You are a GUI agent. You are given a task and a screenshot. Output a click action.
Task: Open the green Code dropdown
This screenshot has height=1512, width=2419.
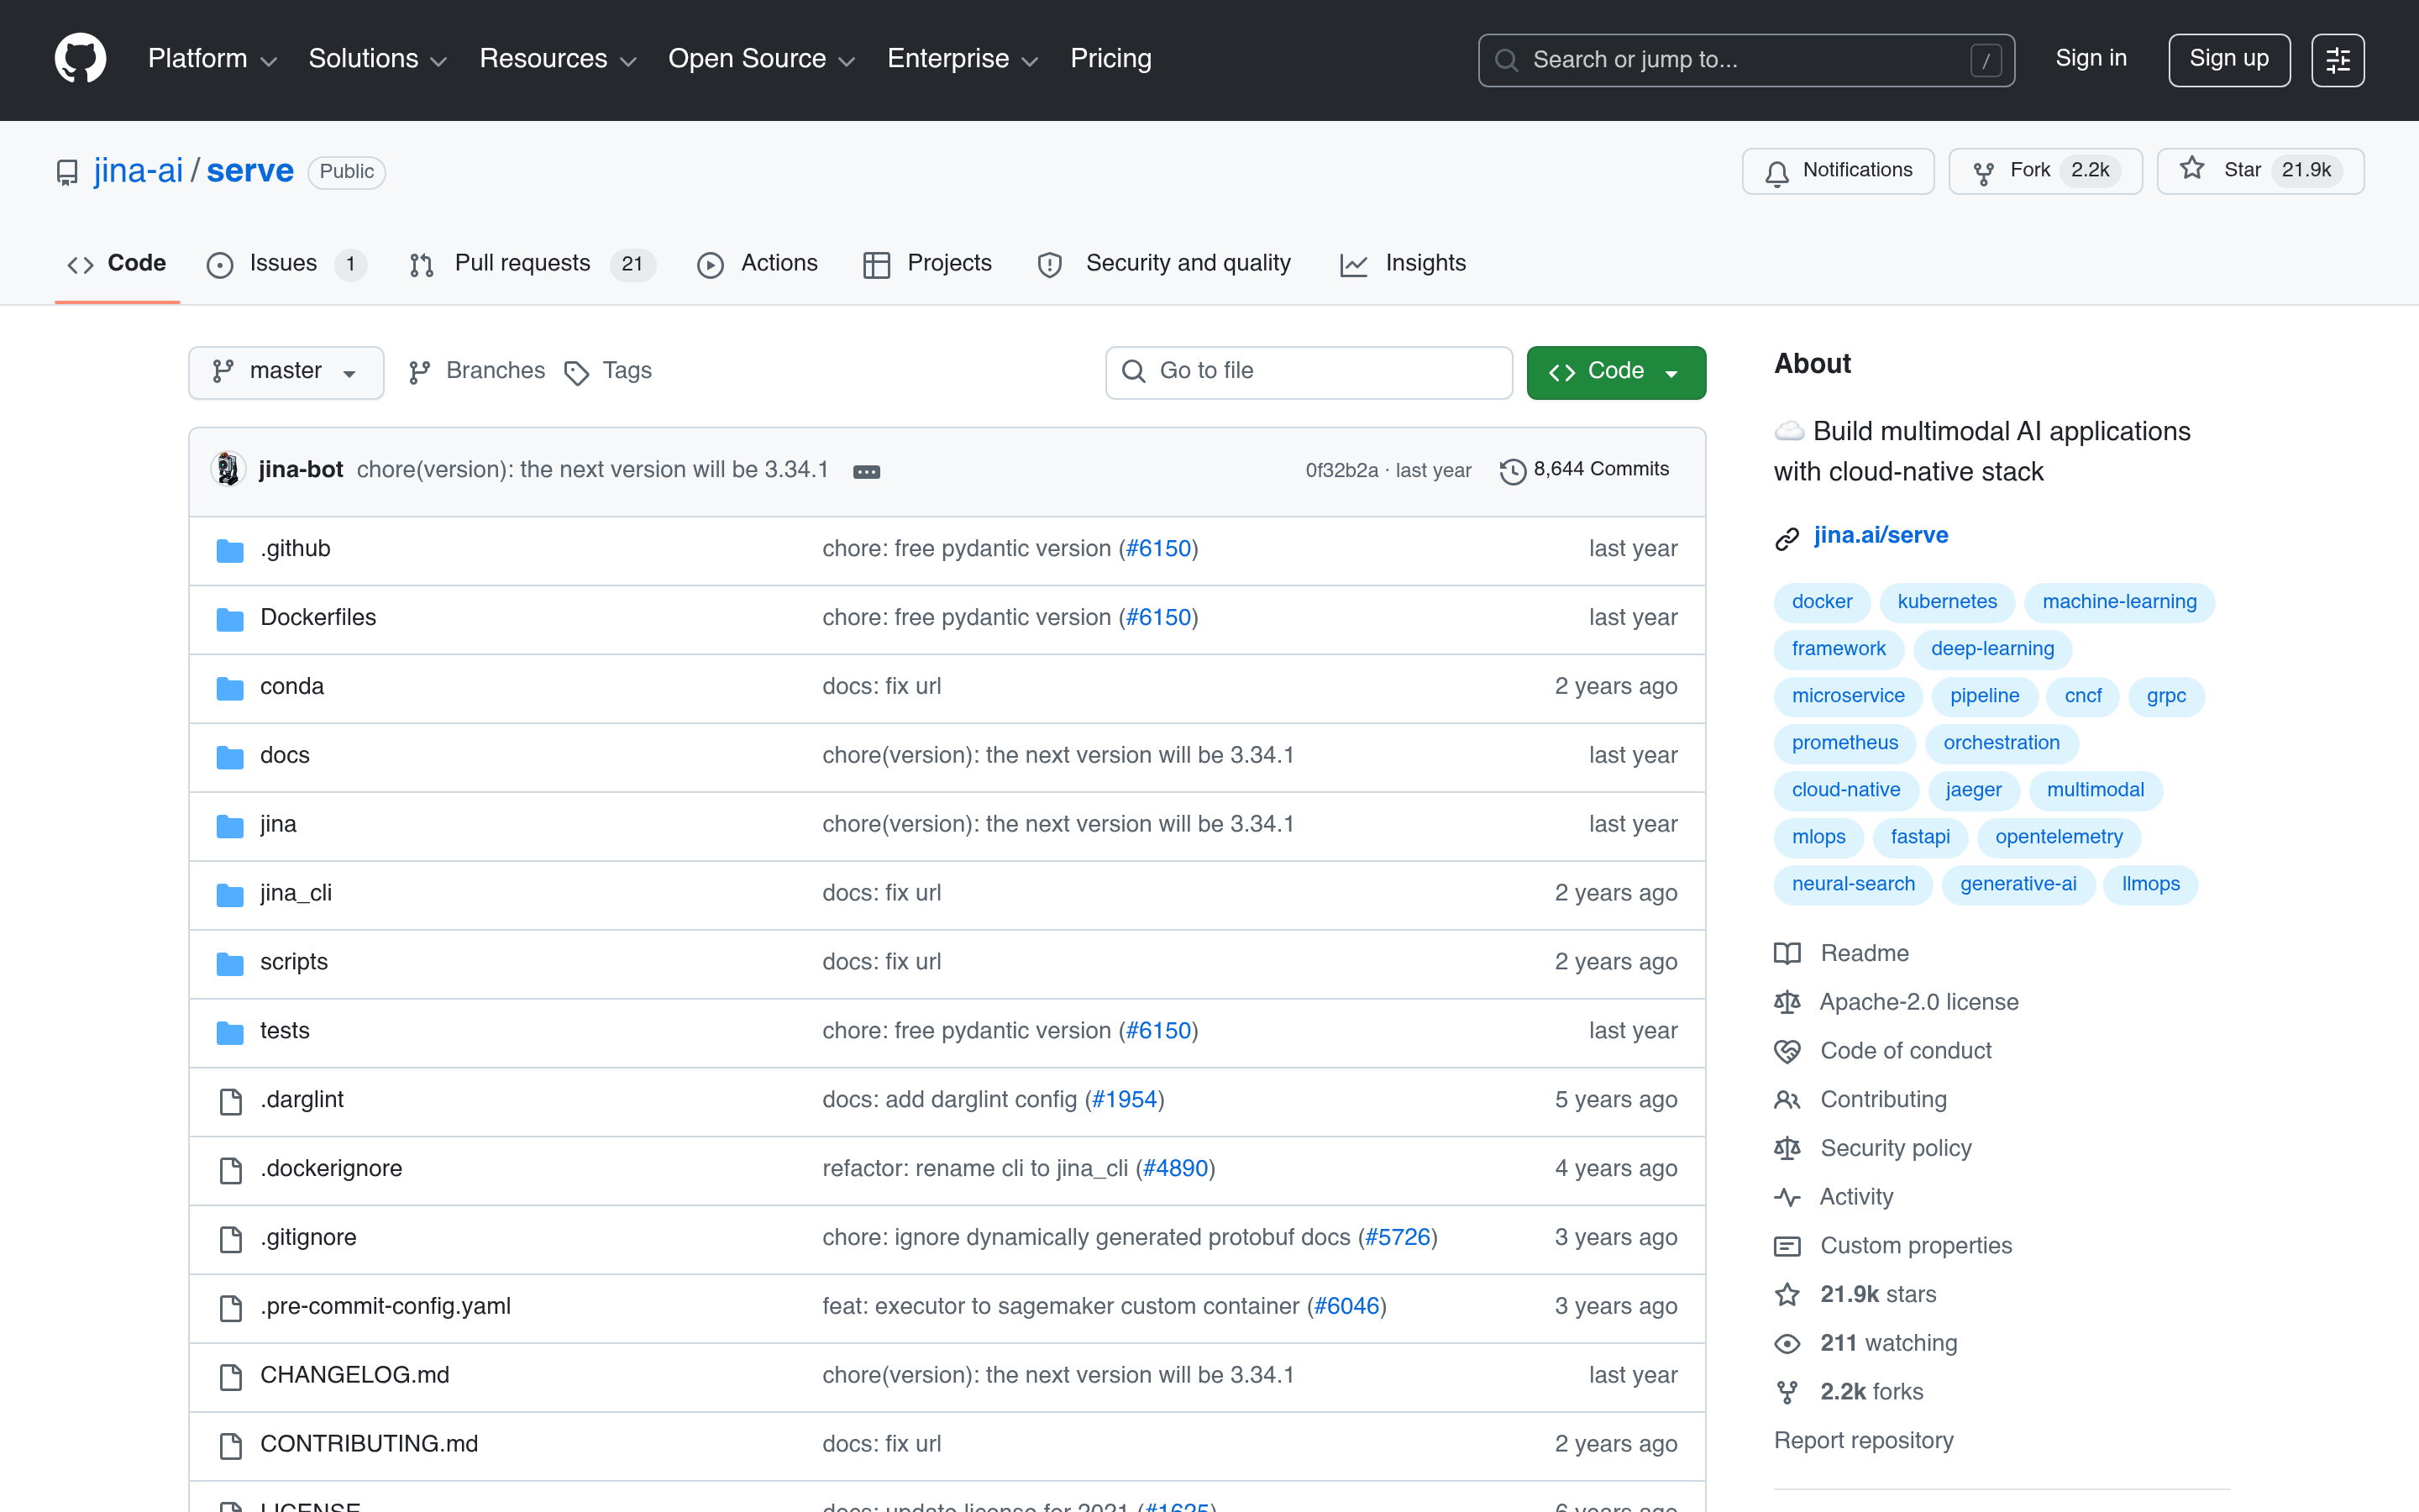tap(1615, 372)
